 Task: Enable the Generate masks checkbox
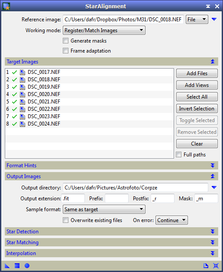(x=65, y=41)
